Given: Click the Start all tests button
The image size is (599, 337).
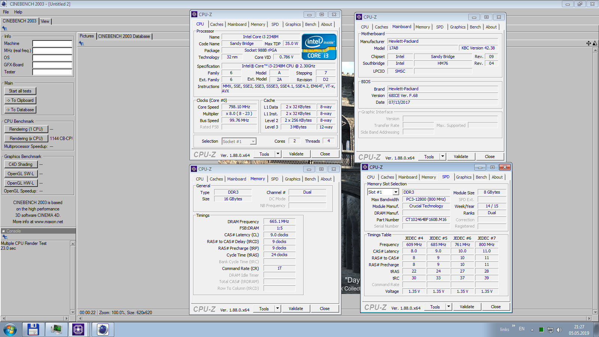Looking at the screenshot, I should (x=20, y=91).
